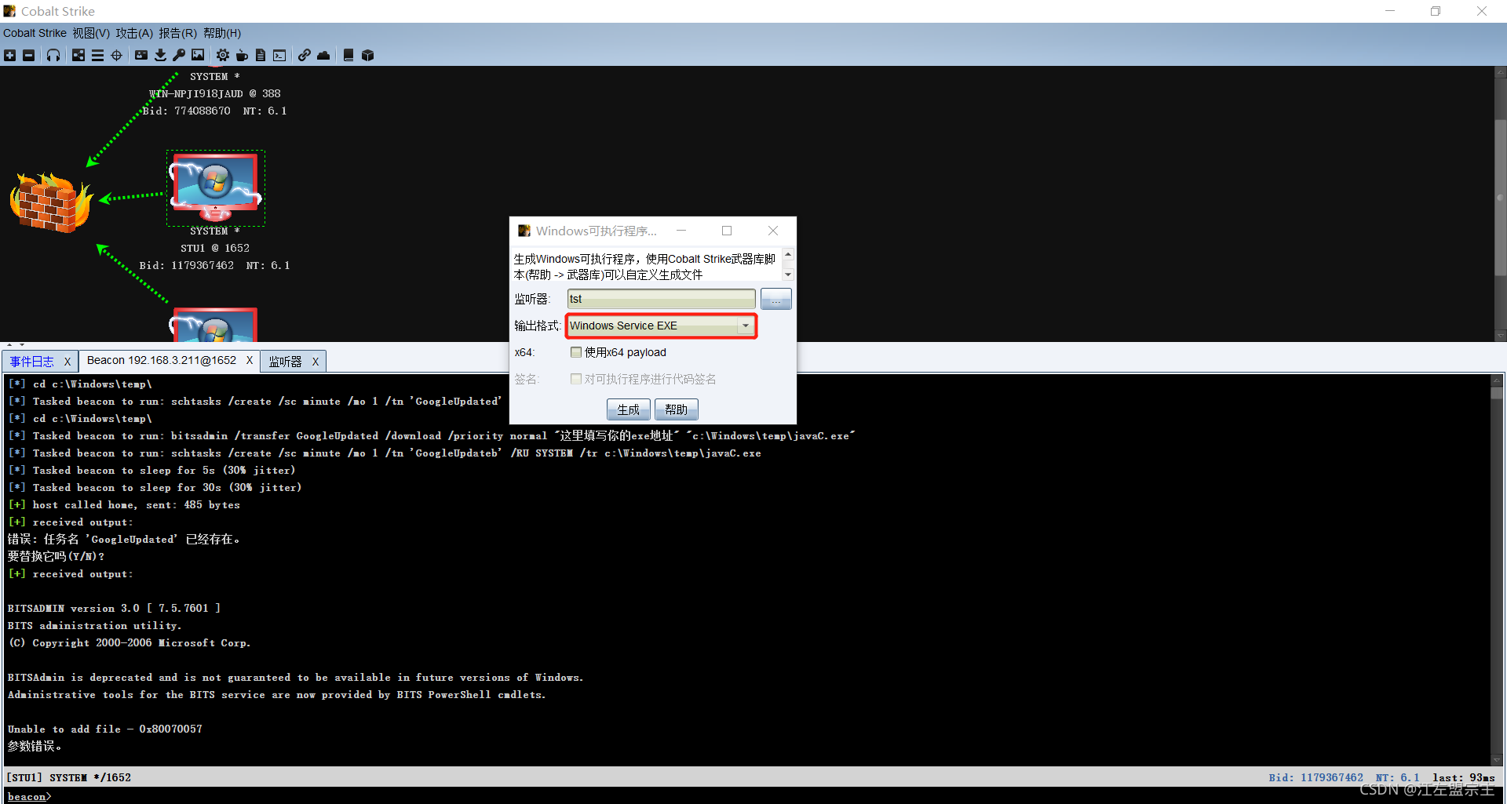The image size is (1507, 804).
Task: Open the help book icon
Action: (x=348, y=55)
